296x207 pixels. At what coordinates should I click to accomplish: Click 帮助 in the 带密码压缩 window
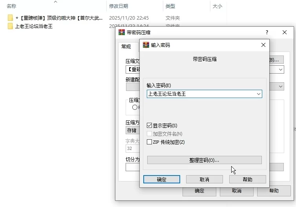[x=274, y=191]
